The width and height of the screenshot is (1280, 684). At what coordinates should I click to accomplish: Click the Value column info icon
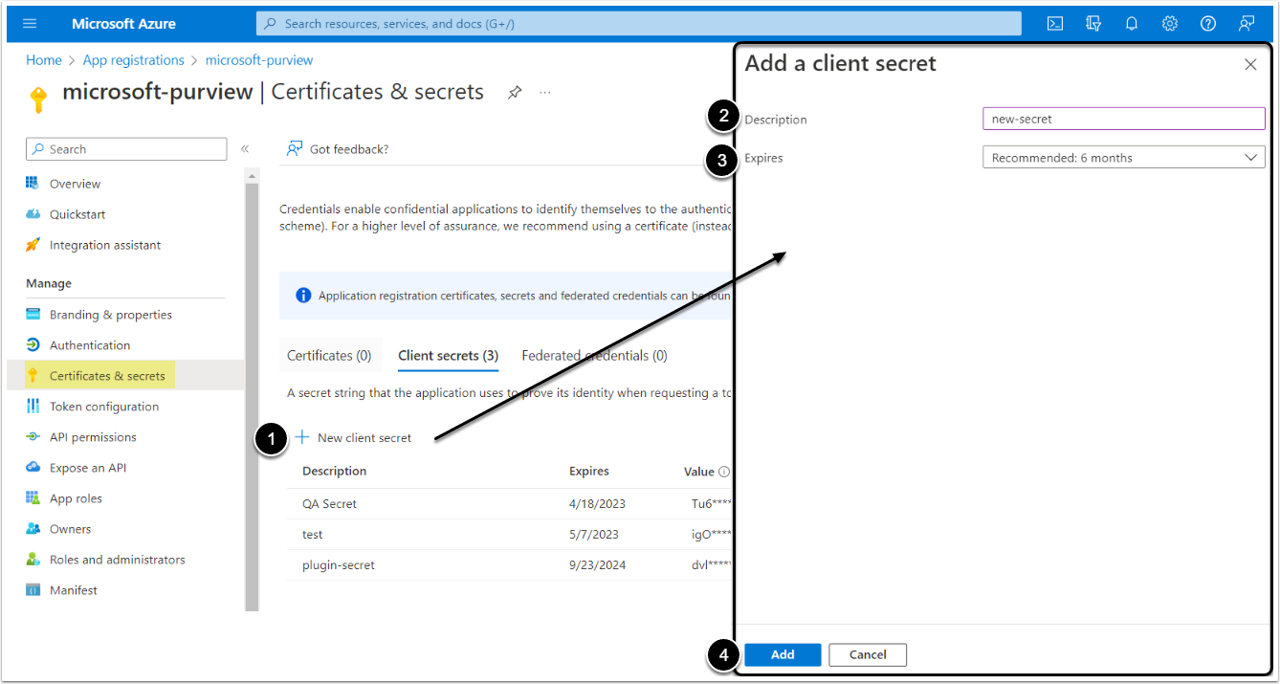pyautogui.click(x=724, y=472)
